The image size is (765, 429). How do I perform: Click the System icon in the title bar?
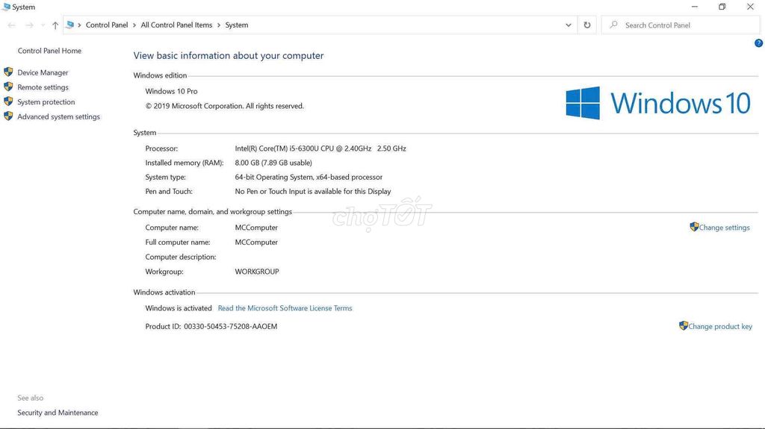(6, 7)
